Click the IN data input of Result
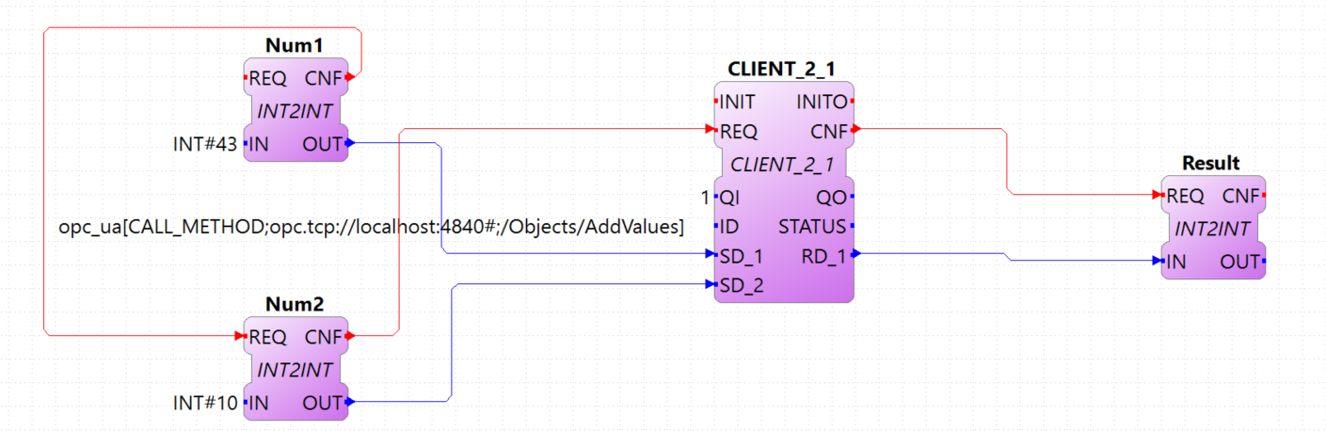The height and width of the screenshot is (431, 1326). click(1175, 262)
